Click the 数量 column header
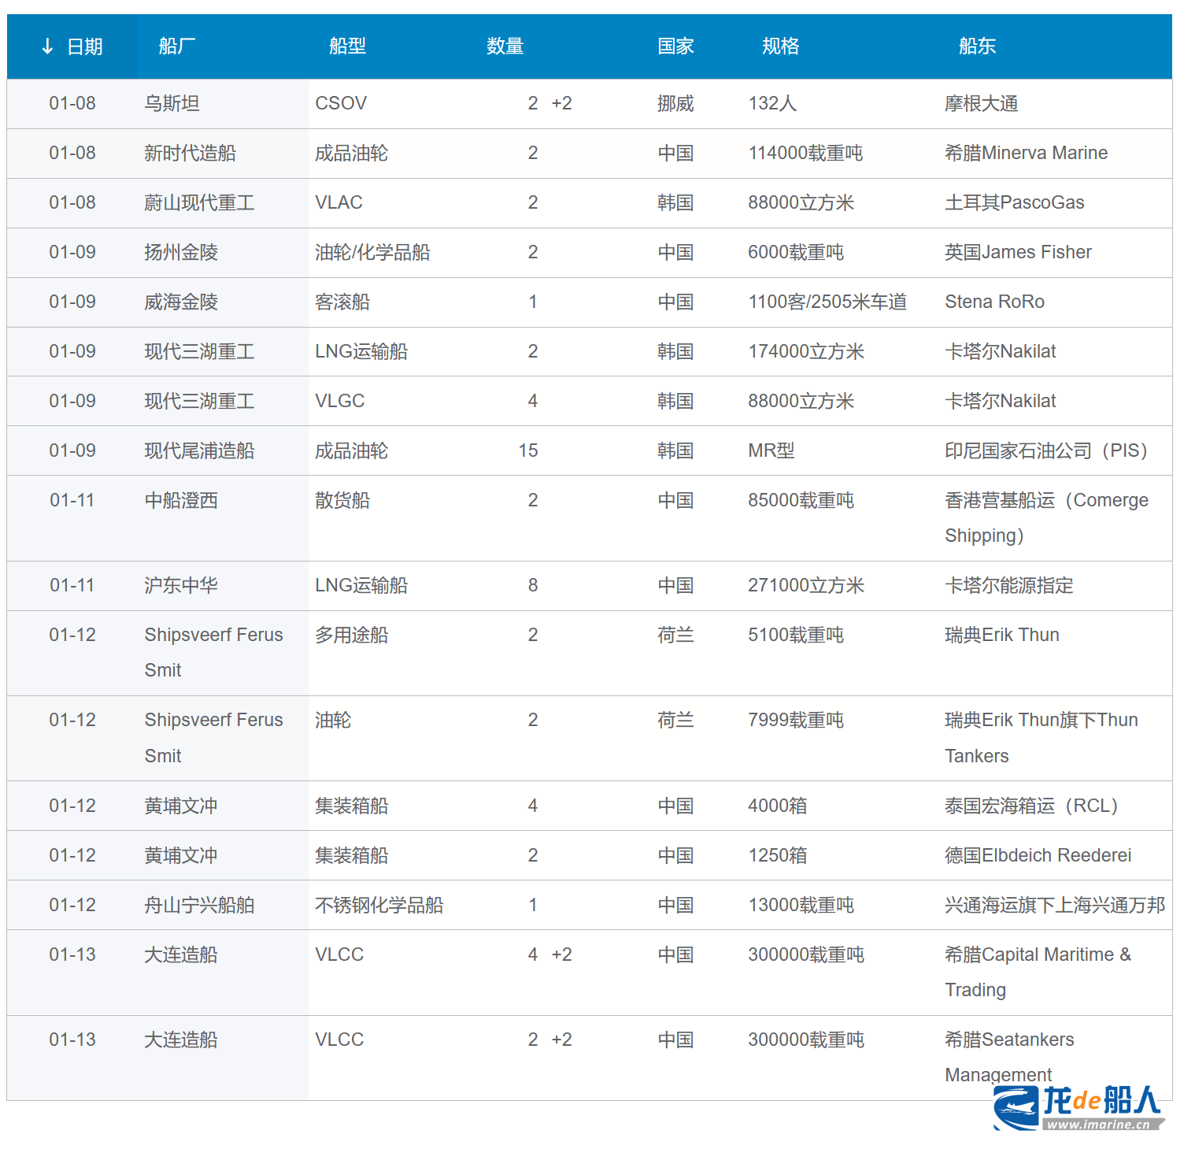 click(505, 46)
